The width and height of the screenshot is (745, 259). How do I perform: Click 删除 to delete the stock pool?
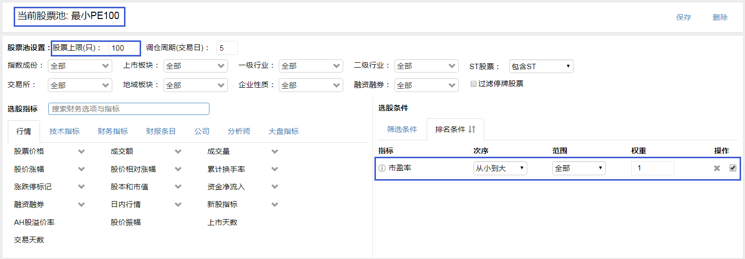[720, 17]
